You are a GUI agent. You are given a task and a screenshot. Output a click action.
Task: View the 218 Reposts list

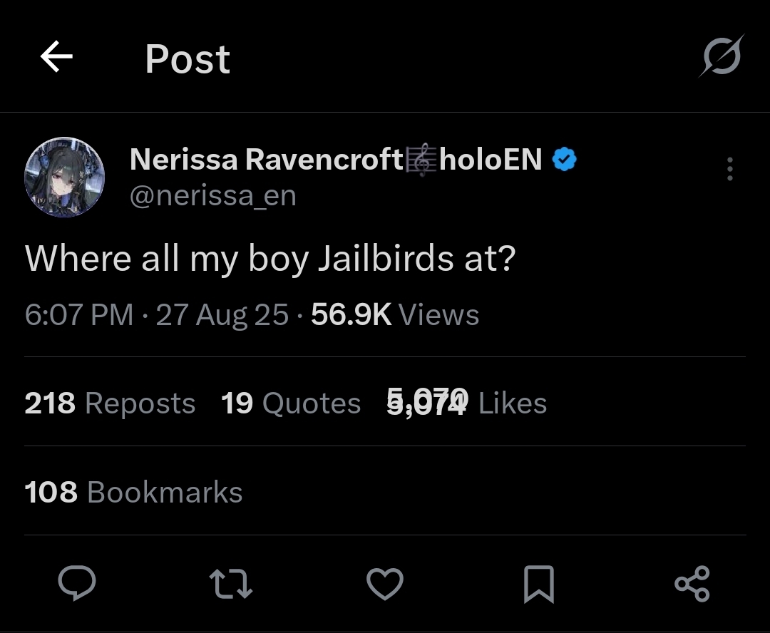tap(110, 403)
